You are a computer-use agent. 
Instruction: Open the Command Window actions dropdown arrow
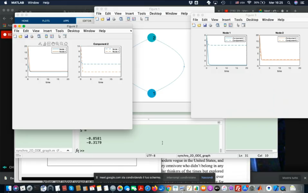219,123
